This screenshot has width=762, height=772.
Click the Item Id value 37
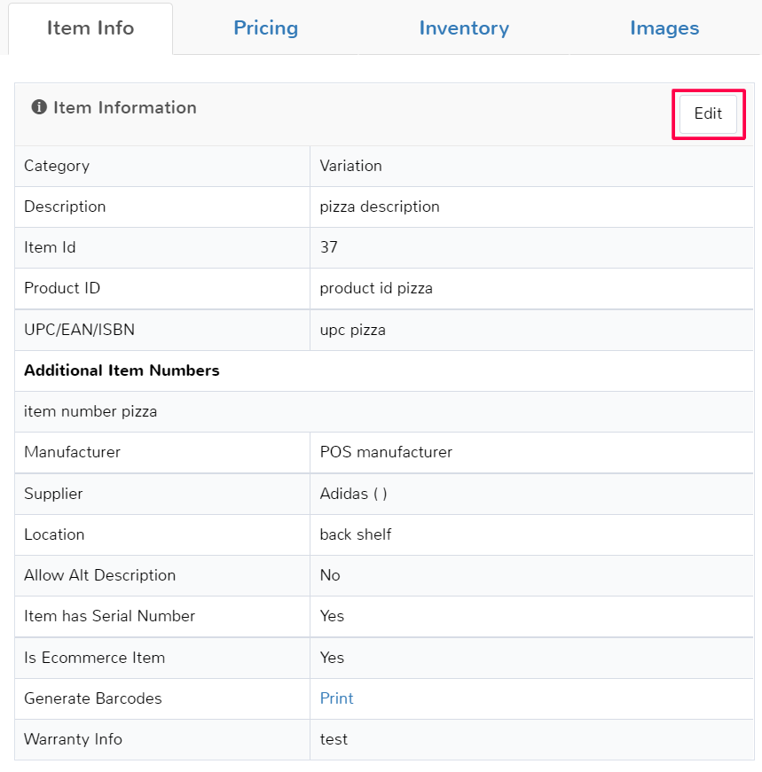click(x=328, y=247)
